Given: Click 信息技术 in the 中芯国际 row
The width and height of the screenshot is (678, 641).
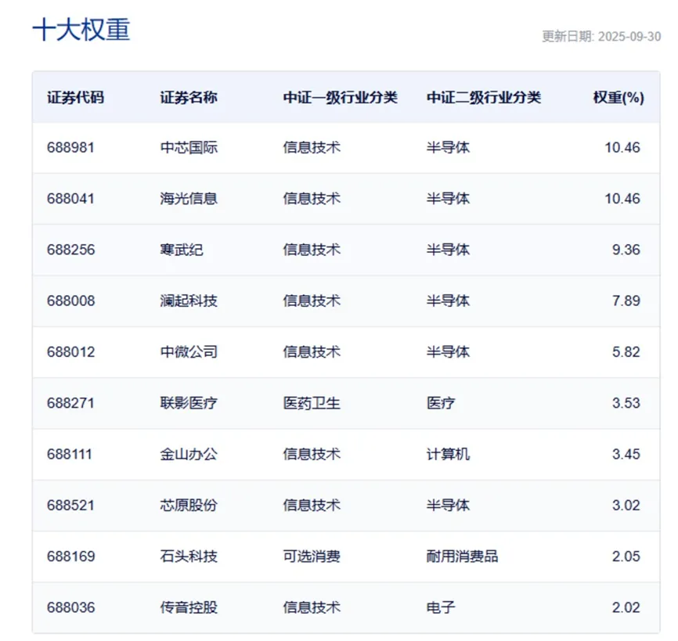Looking at the screenshot, I should click(312, 147).
